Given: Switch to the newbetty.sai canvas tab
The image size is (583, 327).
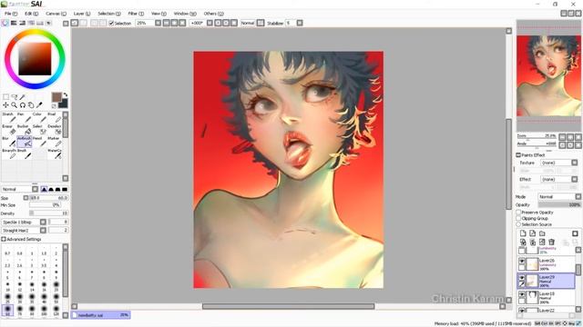Looking at the screenshot, I should point(101,315).
